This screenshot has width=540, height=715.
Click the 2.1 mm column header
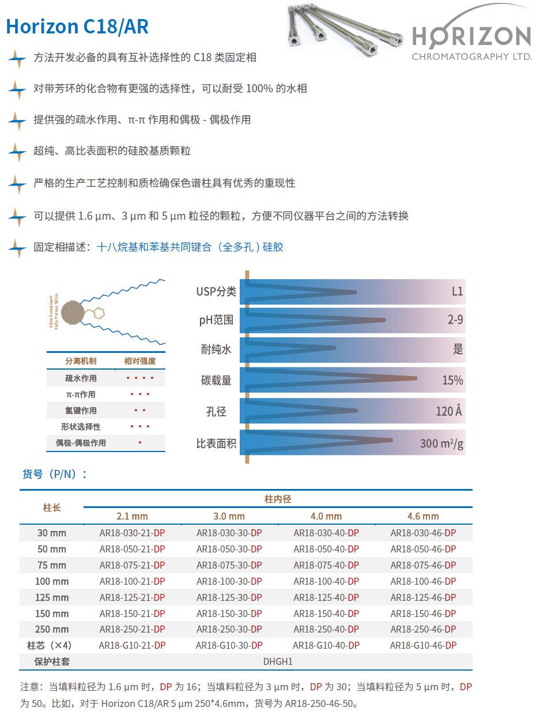click(x=132, y=516)
